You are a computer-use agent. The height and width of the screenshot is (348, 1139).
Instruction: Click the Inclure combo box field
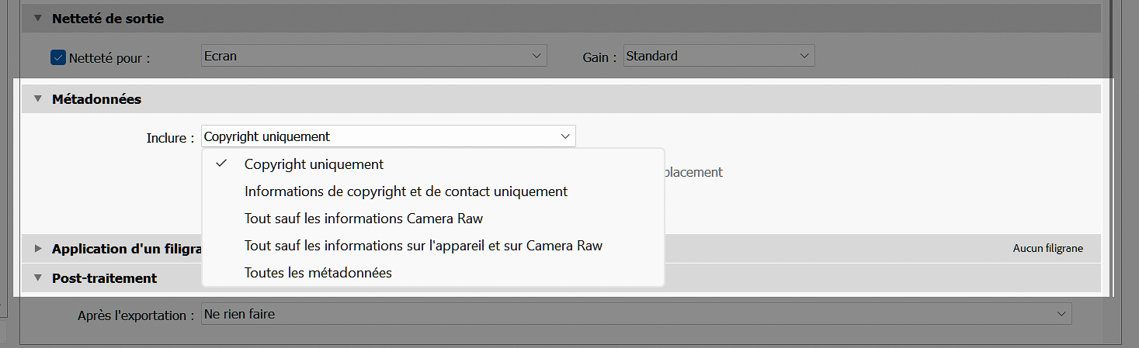point(380,136)
